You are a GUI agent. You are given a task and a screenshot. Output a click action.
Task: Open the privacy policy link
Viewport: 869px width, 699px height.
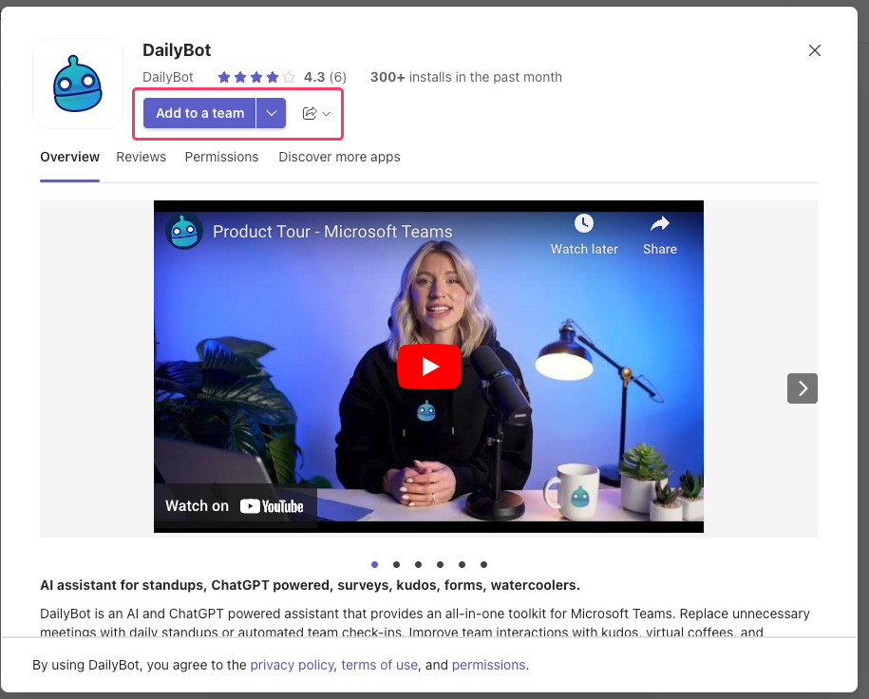click(293, 665)
